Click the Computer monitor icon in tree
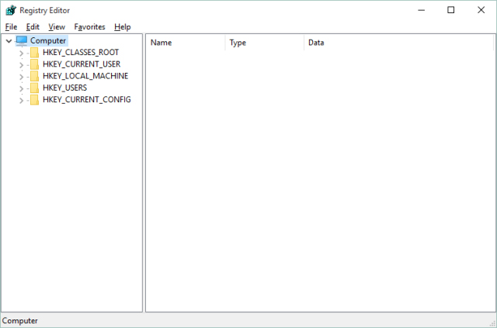The width and height of the screenshot is (497, 328). pos(22,41)
